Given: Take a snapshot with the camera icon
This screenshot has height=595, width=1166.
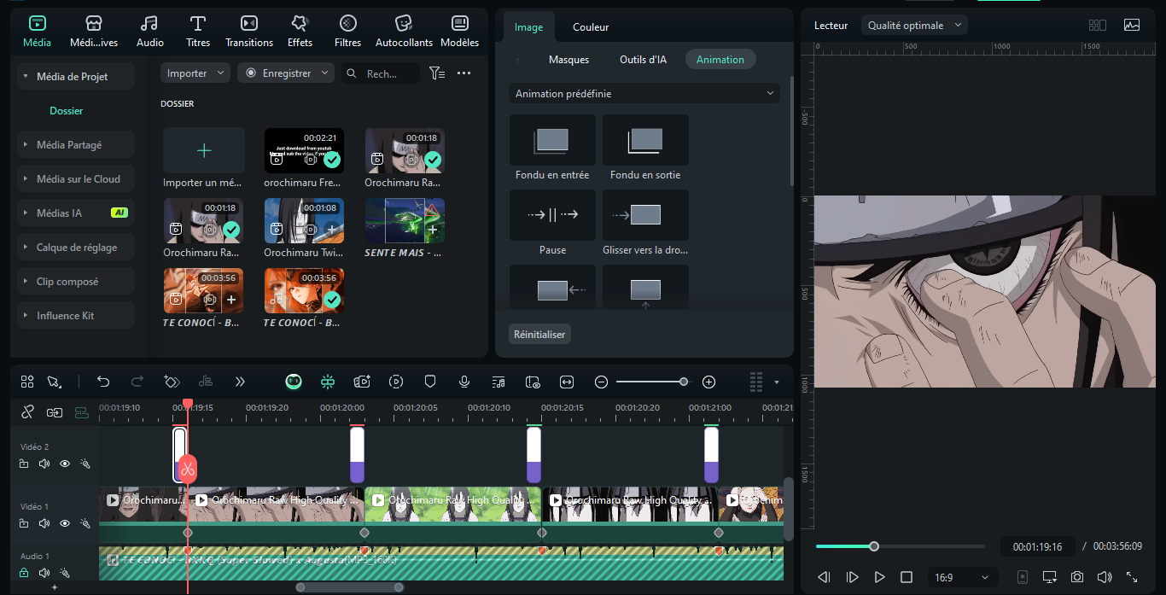Looking at the screenshot, I should (1077, 577).
